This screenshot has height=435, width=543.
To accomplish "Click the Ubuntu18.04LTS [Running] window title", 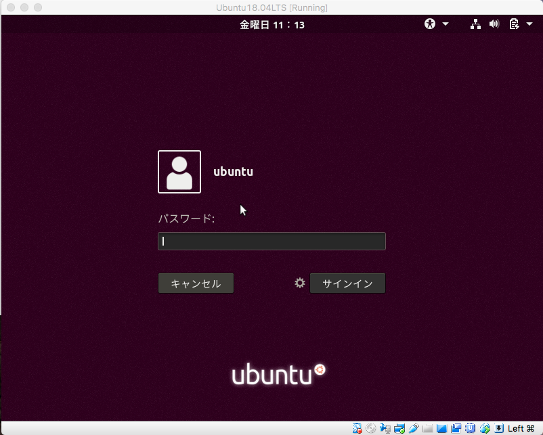I will (x=271, y=7).
